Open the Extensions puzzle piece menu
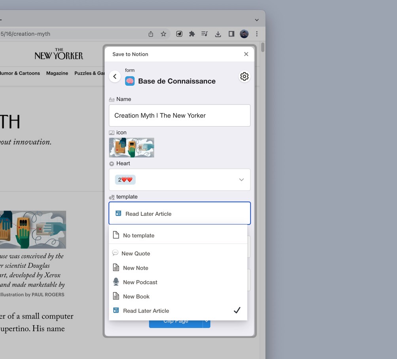The image size is (397, 359). pos(192,34)
